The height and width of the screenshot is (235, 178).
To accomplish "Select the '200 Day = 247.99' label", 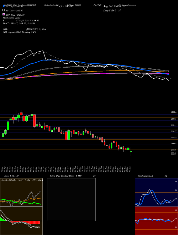I will pyautogui.click(x=15, y=15).
